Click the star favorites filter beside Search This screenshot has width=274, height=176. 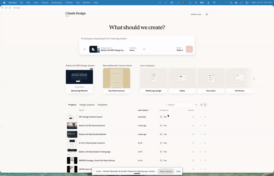click(x=196, y=105)
